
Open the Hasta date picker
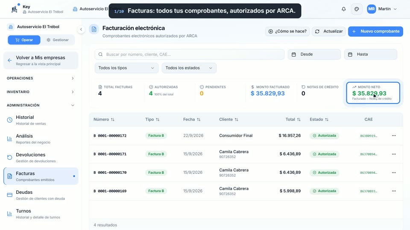pyautogui.click(x=371, y=54)
